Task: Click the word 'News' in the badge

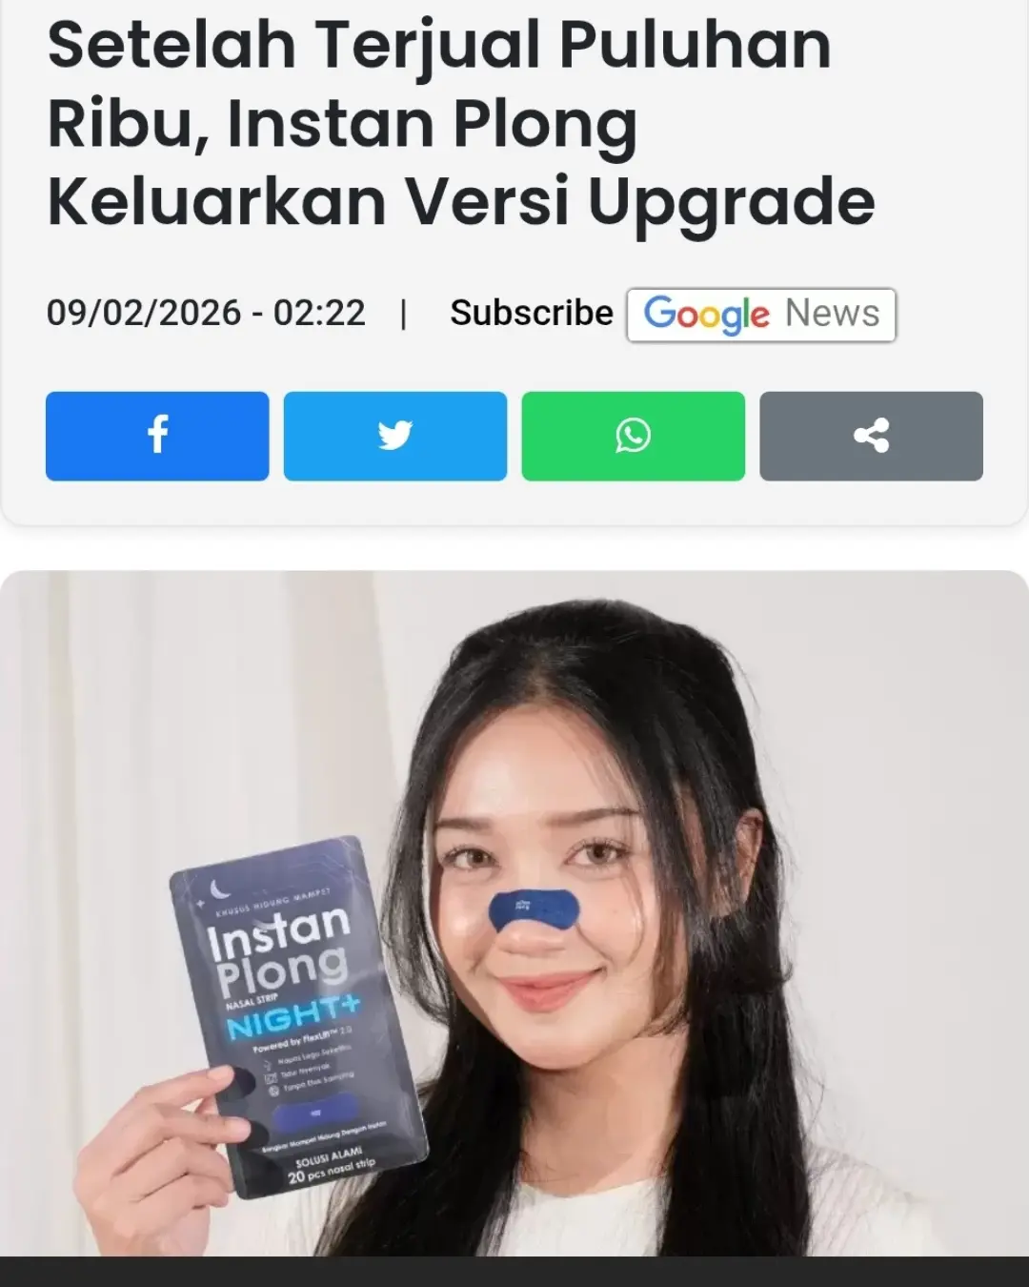Action: 833,313
